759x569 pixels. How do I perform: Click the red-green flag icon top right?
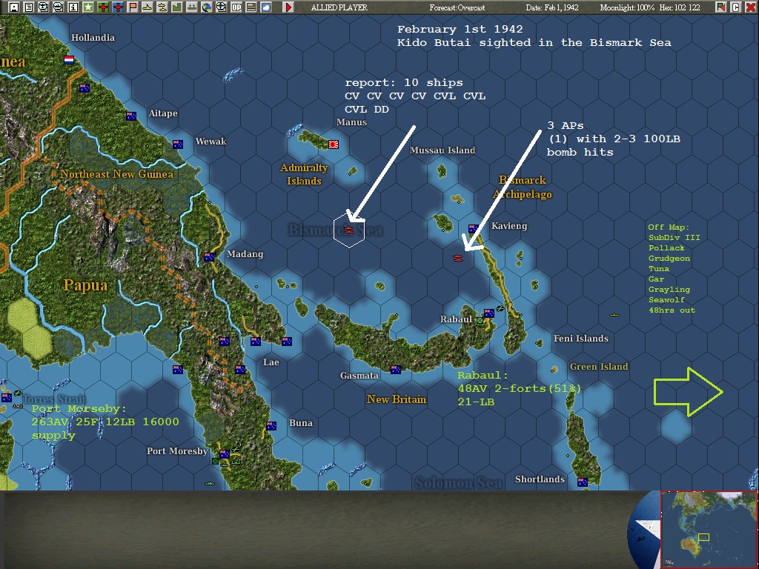[x=721, y=7]
